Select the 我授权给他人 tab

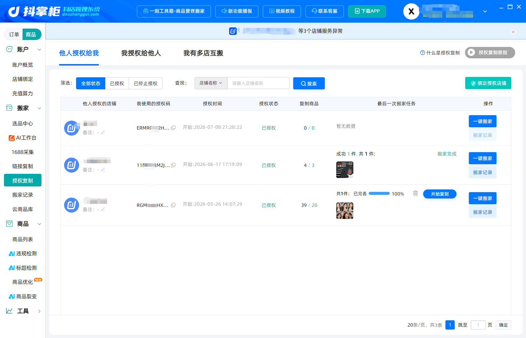[141, 53]
